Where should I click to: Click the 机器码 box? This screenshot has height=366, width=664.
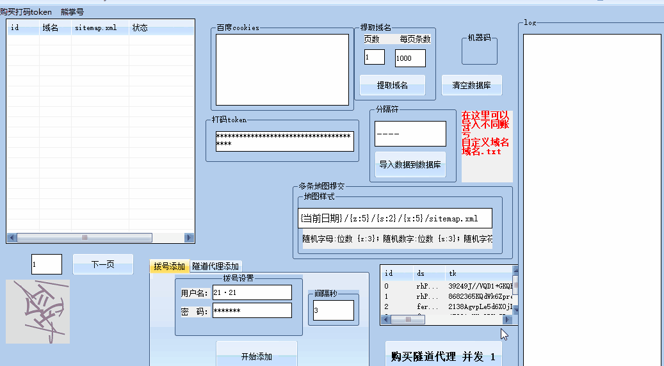[480, 52]
